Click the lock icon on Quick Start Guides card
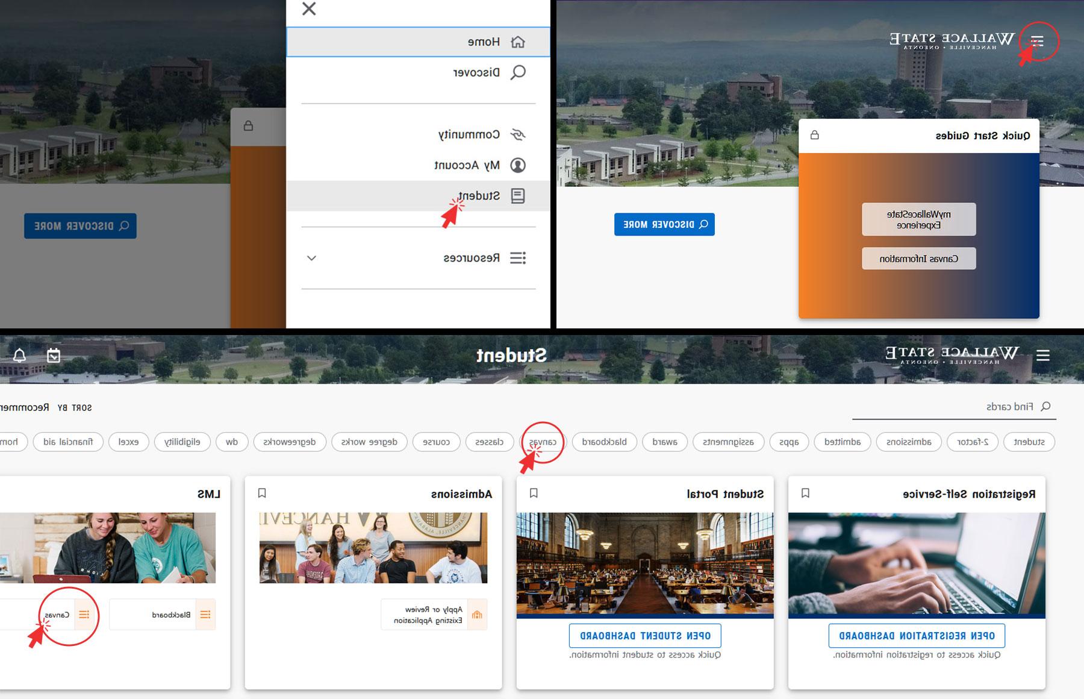This screenshot has width=1084, height=699. pyautogui.click(x=815, y=135)
